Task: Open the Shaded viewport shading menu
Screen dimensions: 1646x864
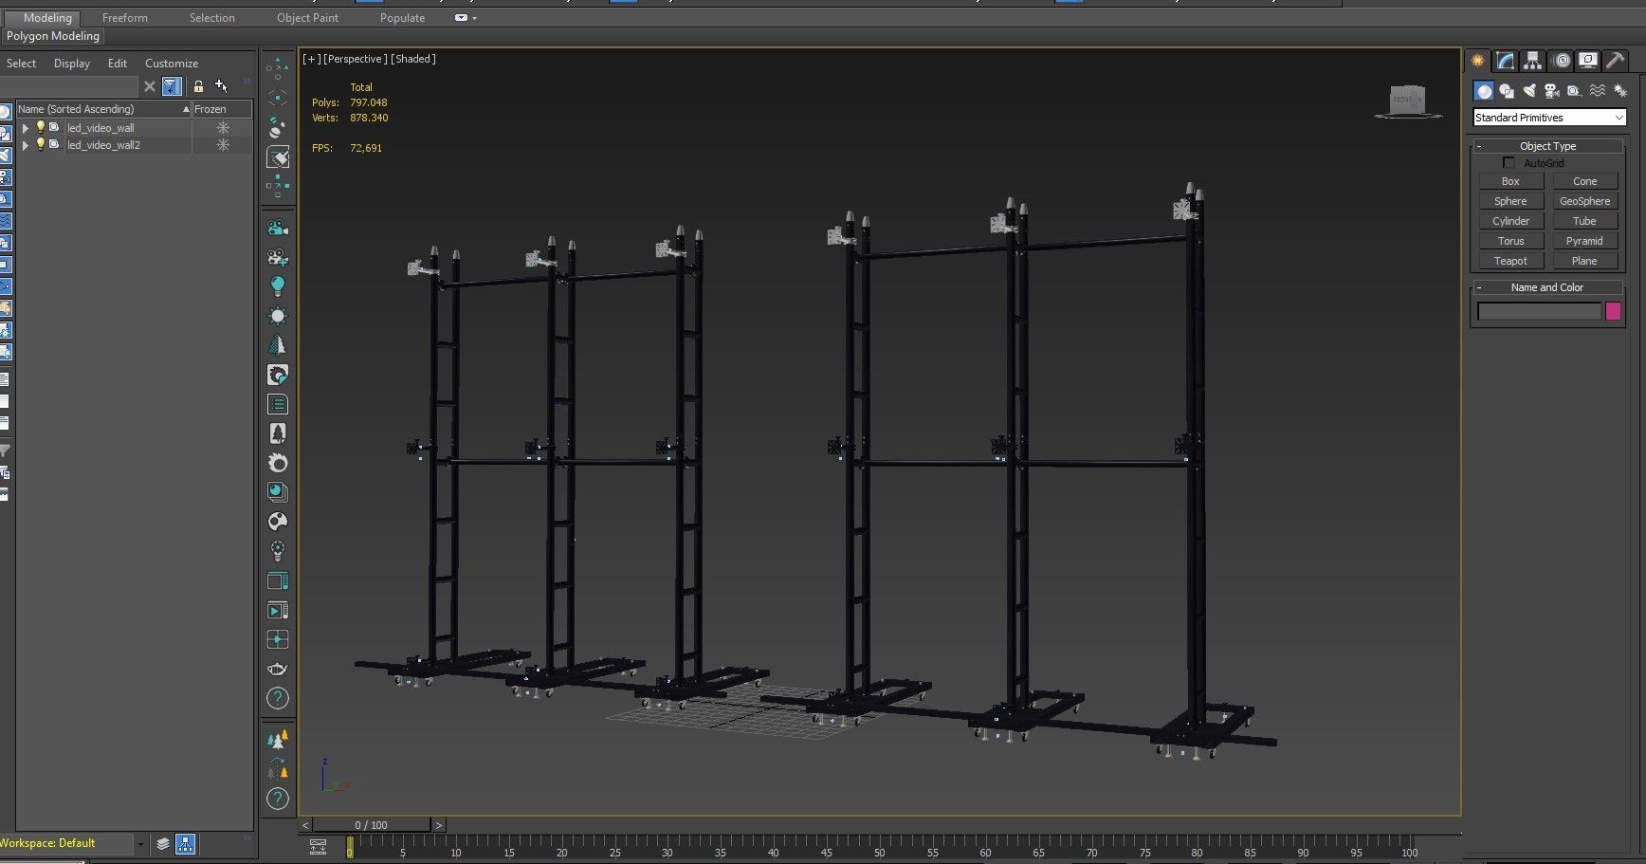Action: tap(413, 59)
